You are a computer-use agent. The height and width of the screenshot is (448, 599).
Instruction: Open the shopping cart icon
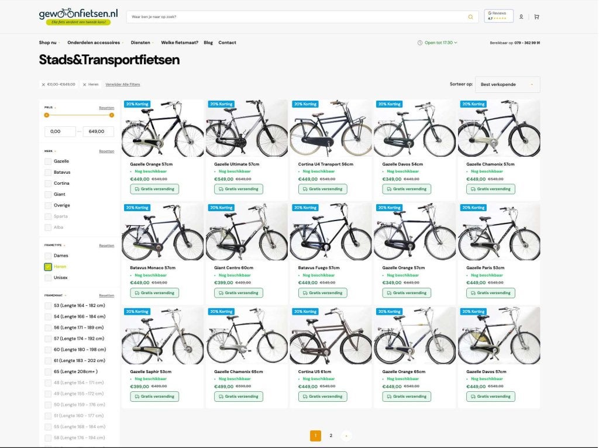click(x=536, y=17)
